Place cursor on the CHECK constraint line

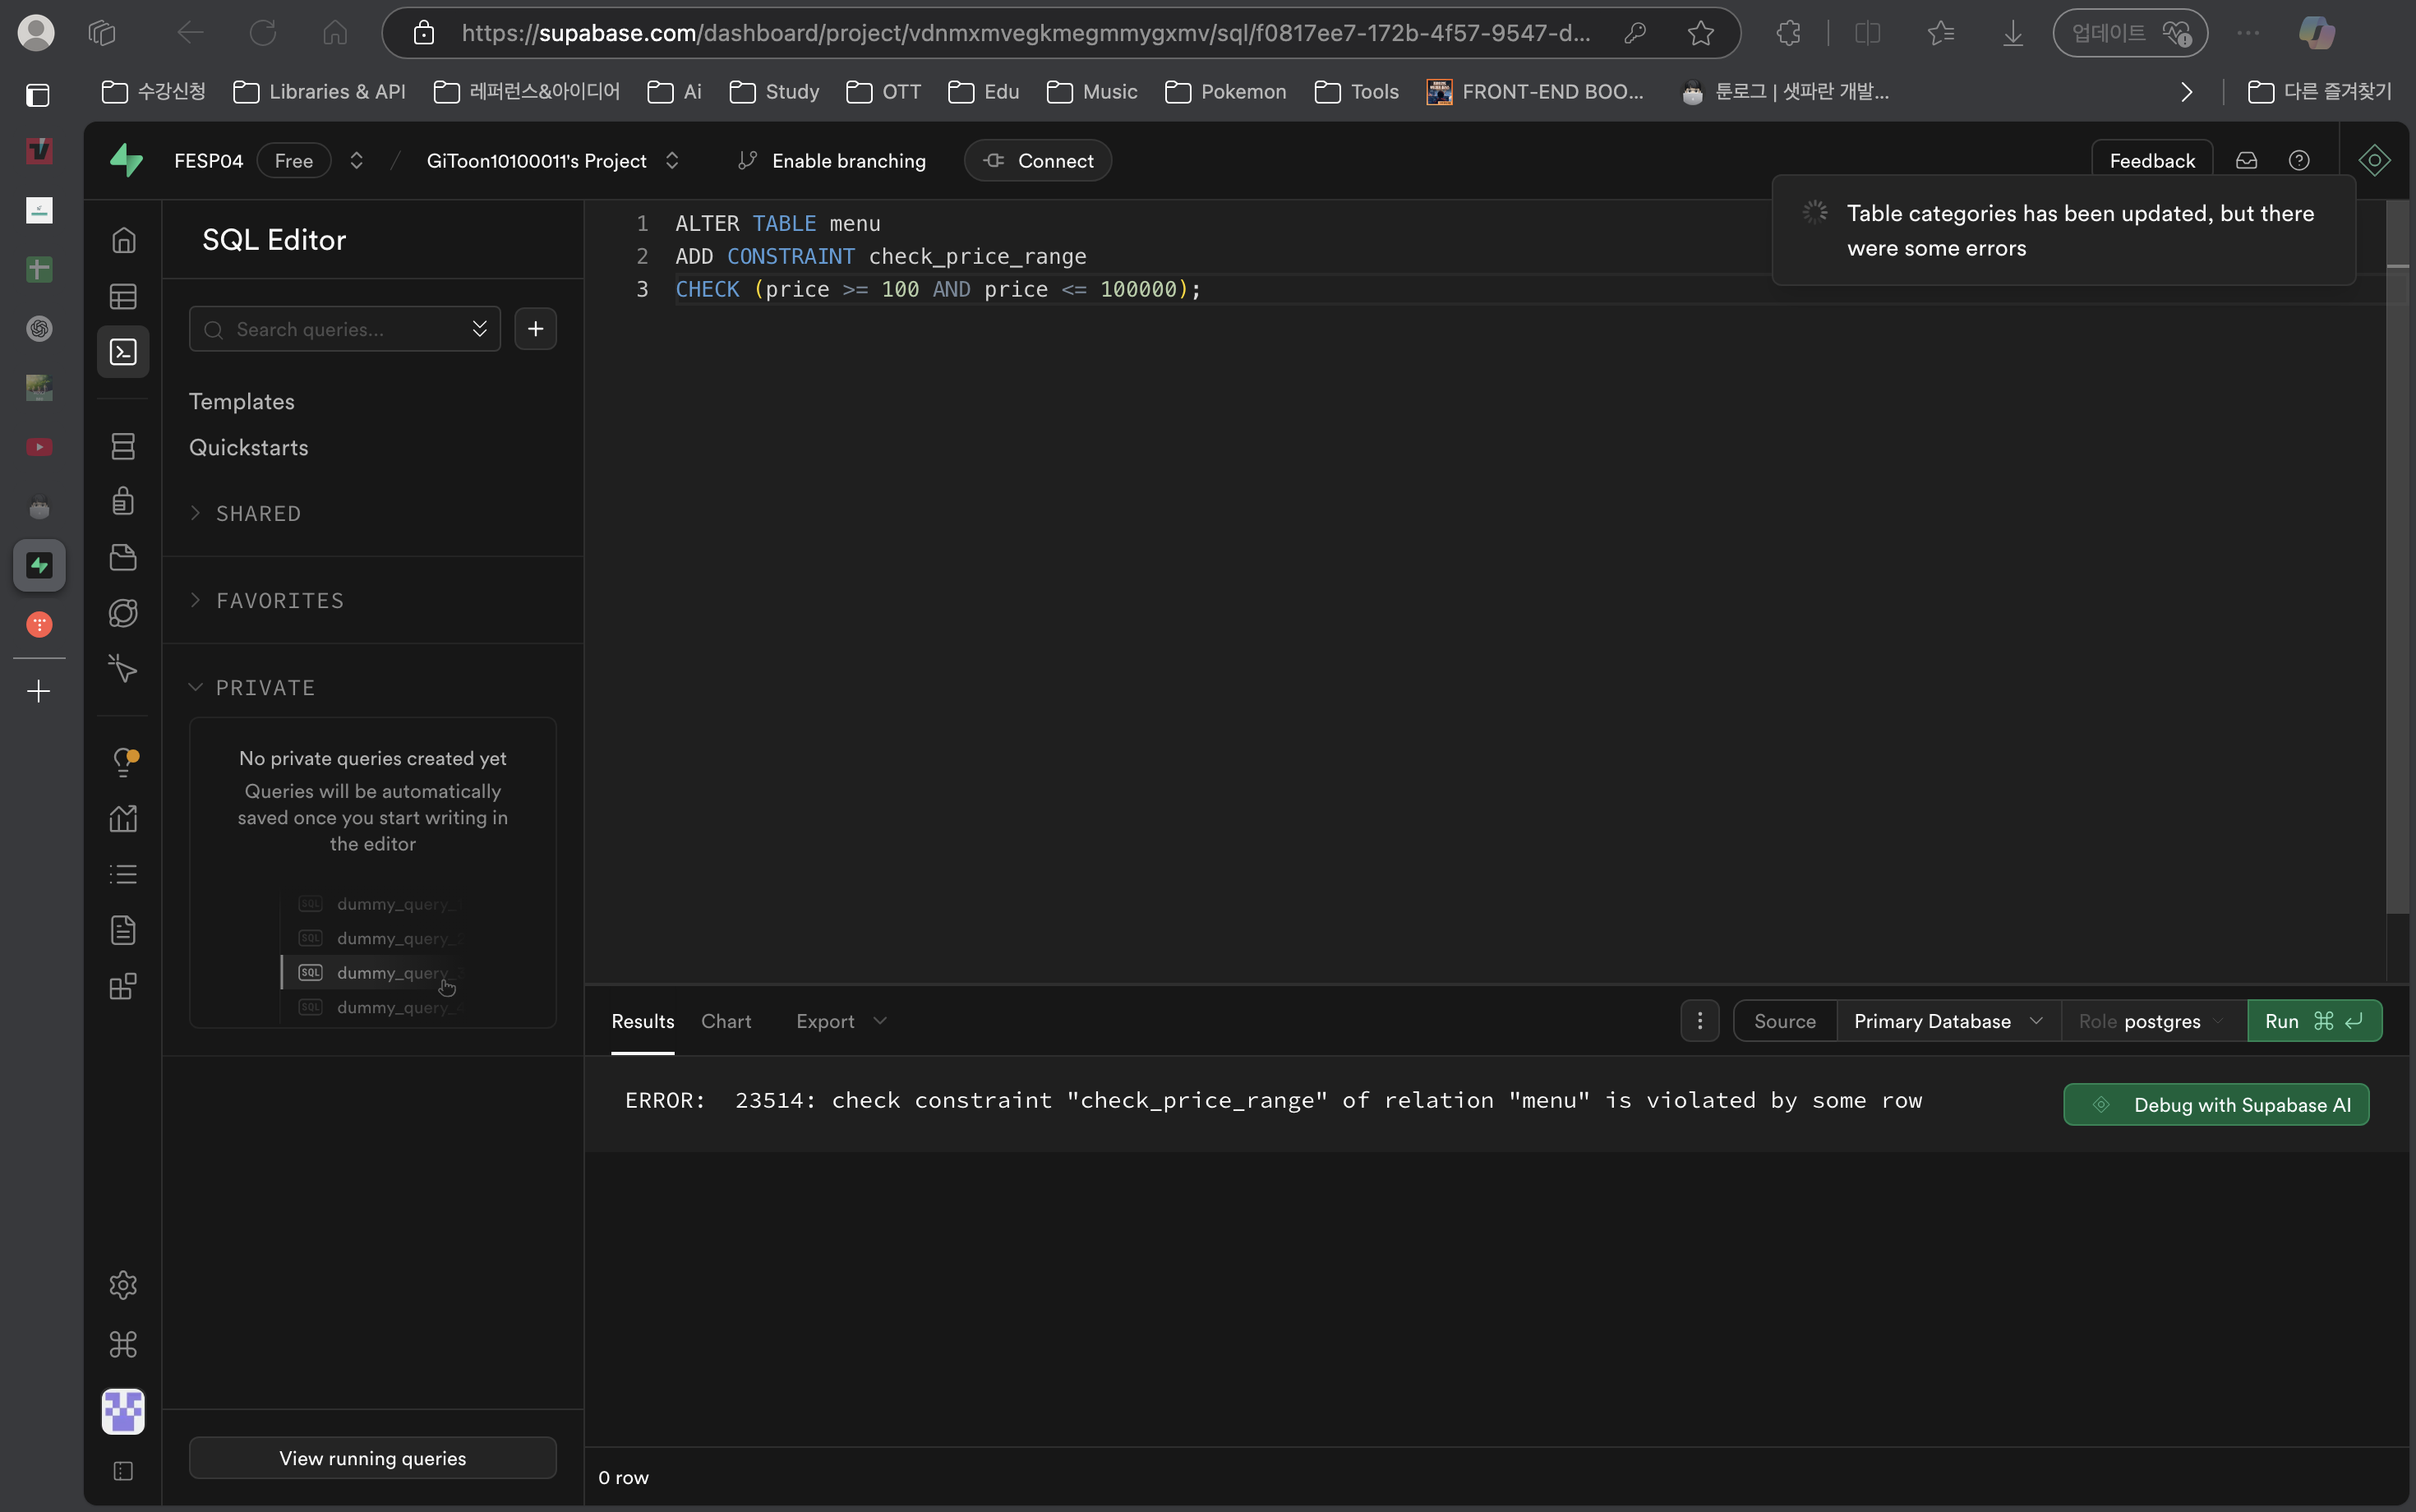[x=937, y=289]
